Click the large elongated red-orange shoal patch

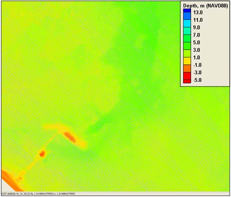[70, 137]
